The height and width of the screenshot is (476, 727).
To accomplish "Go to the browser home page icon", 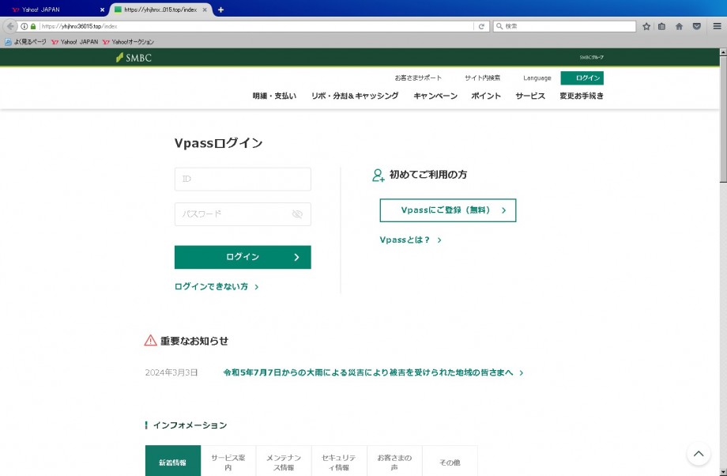I will click(680, 26).
